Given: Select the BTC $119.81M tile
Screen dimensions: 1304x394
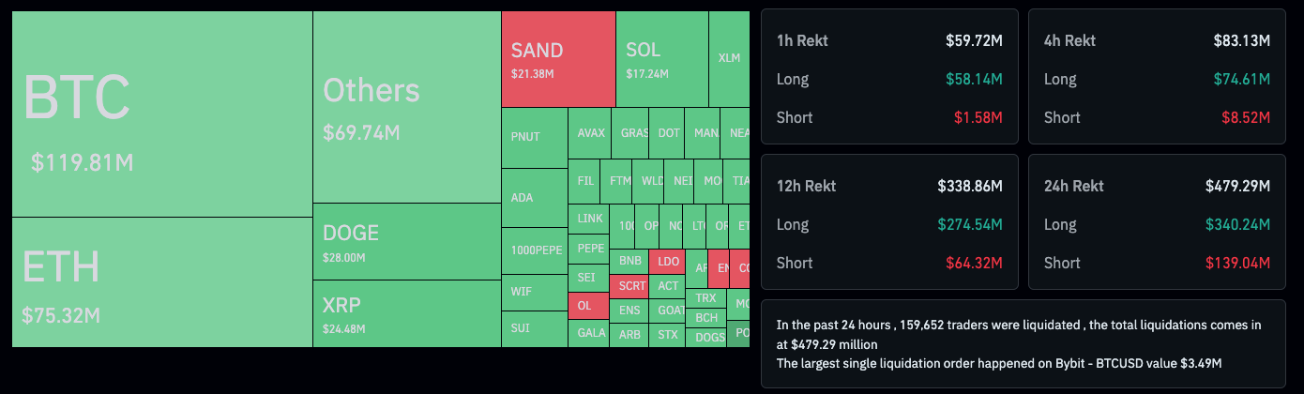Looking at the screenshot, I should (x=161, y=114).
